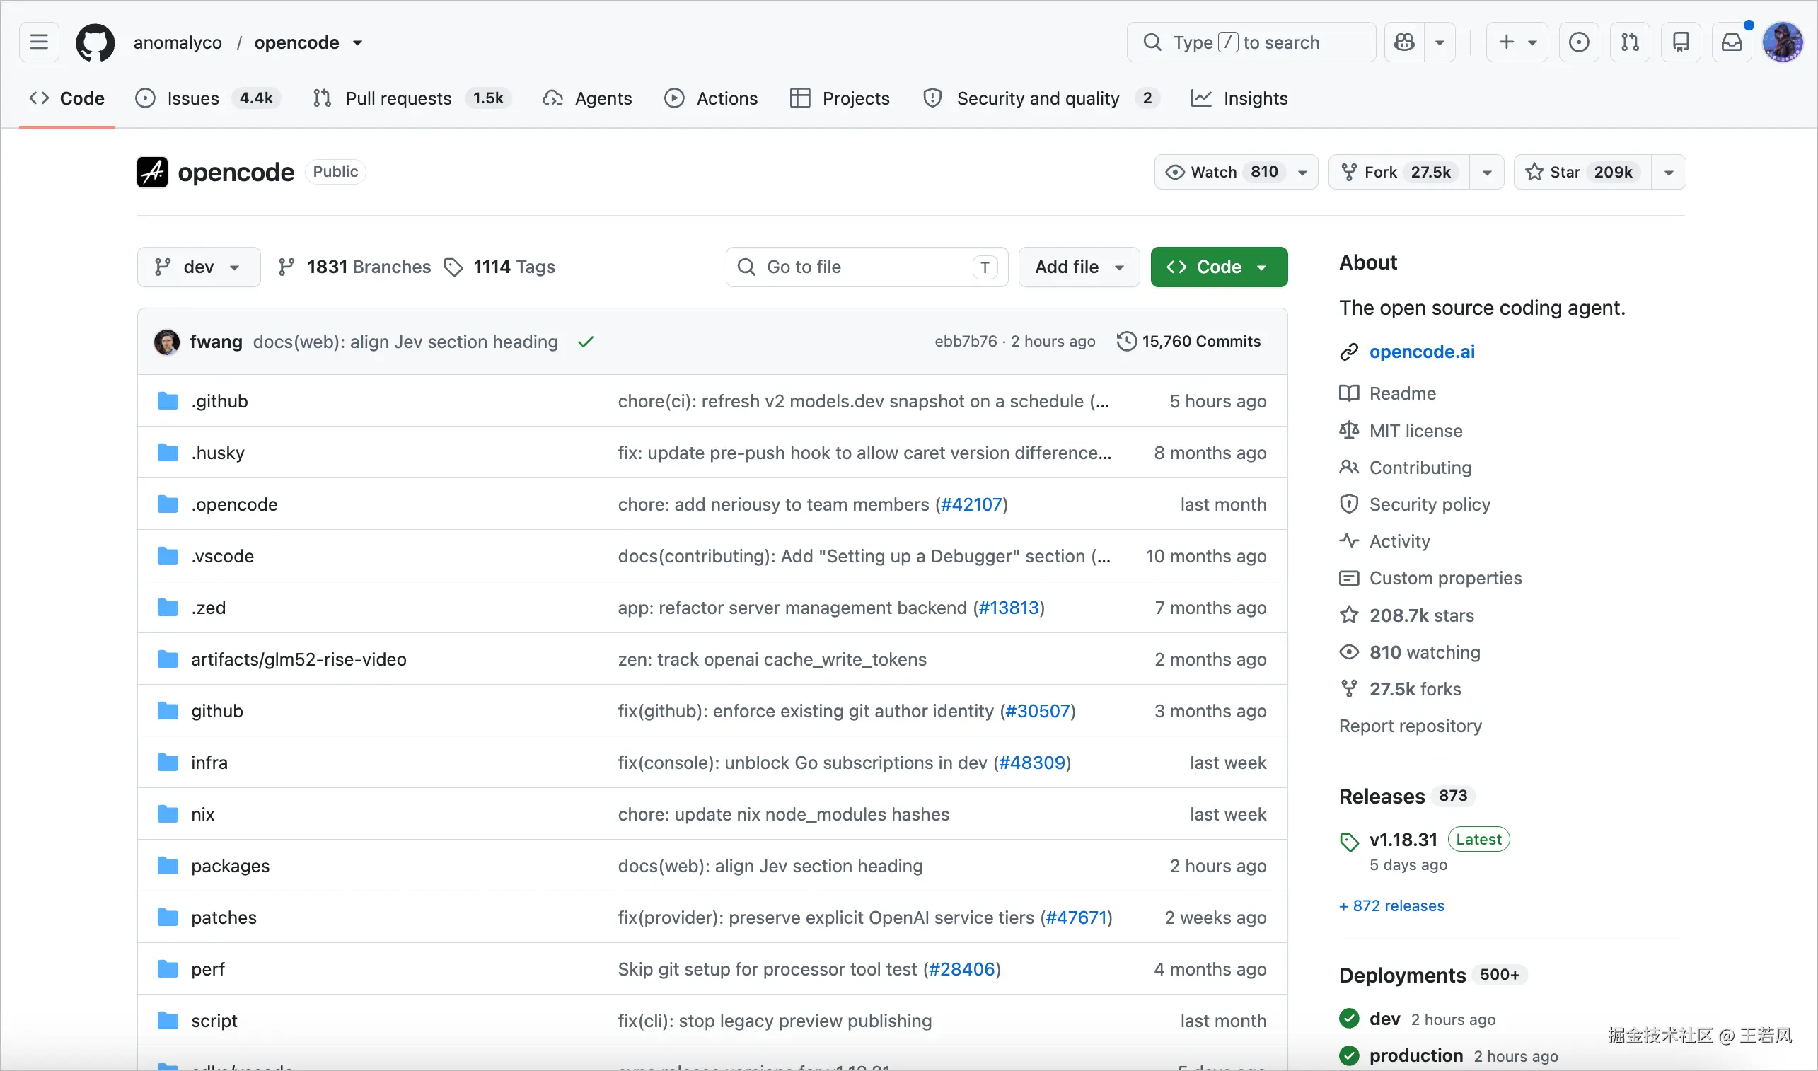The width and height of the screenshot is (1818, 1071).
Task: Open the Copilot chat icon
Action: tap(1404, 42)
